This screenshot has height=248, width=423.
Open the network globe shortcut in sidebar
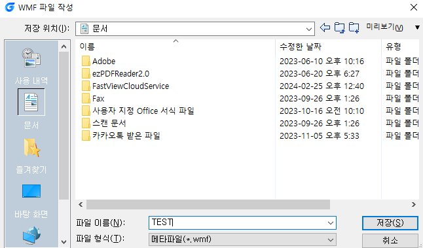click(x=31, y=236)
